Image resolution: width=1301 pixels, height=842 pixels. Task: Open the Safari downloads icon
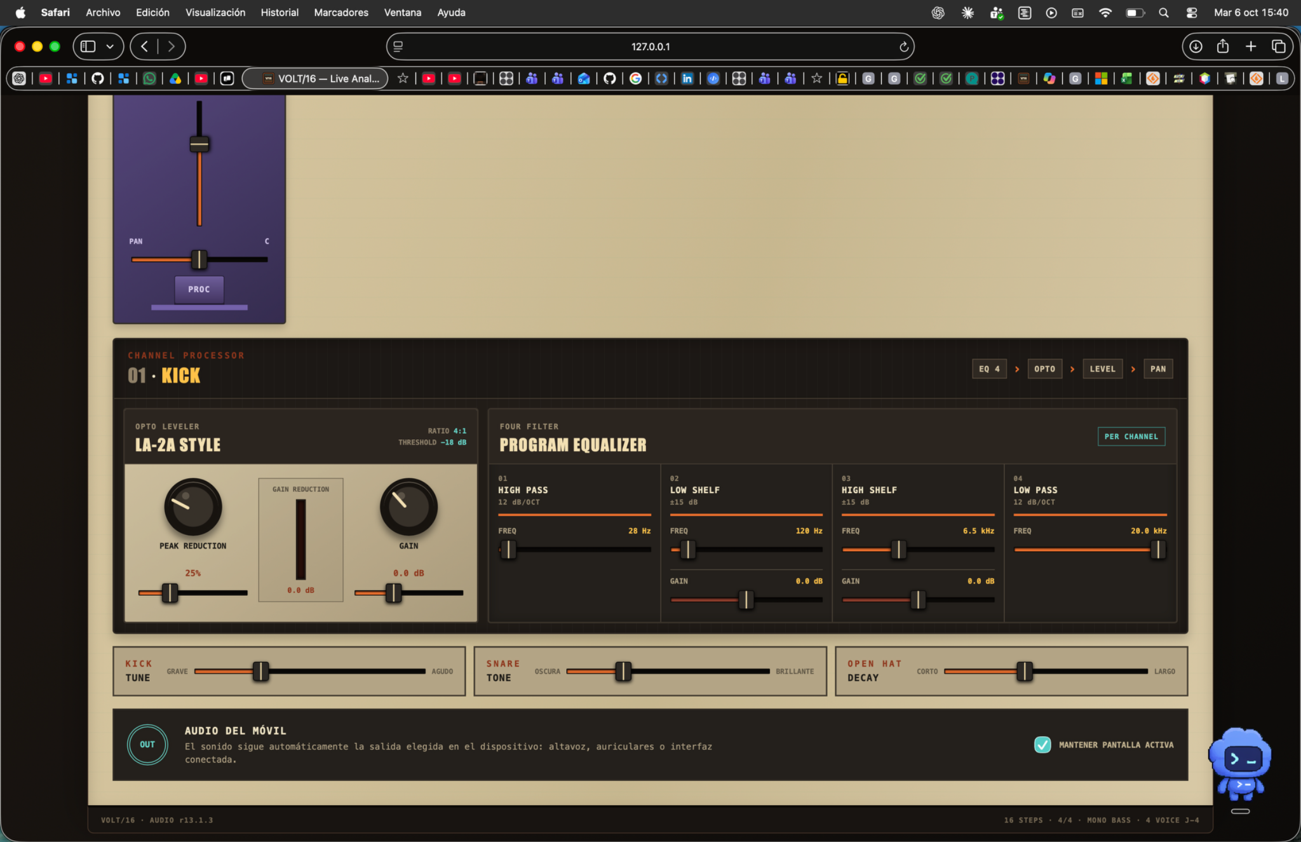coord(1196,46)
